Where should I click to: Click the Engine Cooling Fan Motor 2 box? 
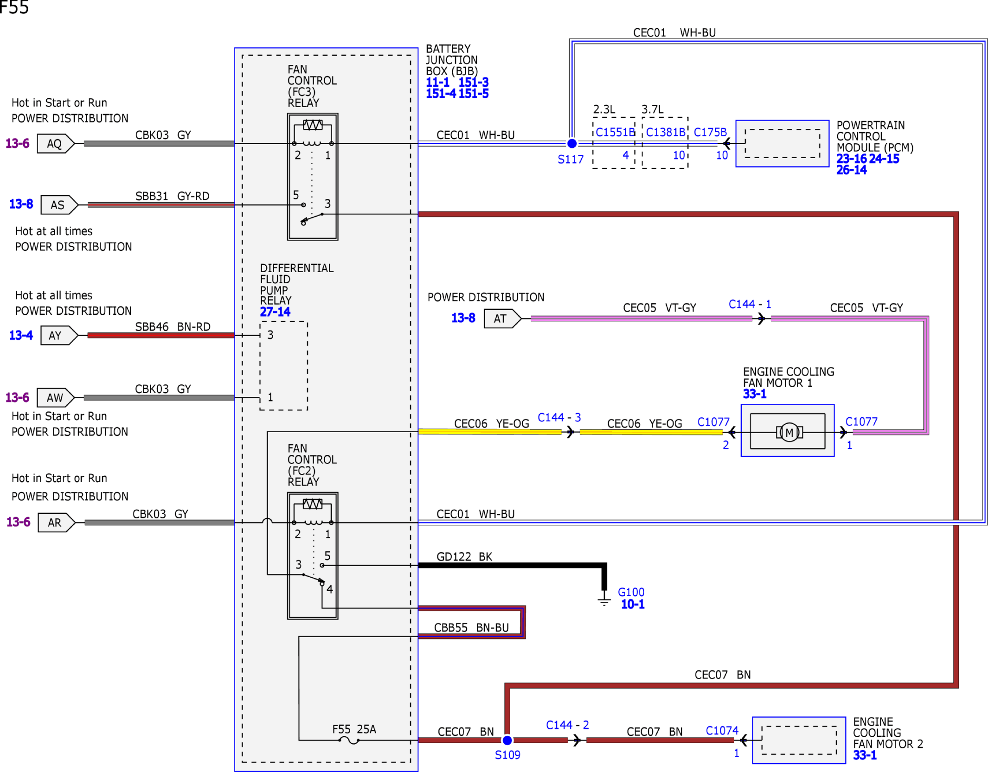pyautogui.click(x=799, y=740)
